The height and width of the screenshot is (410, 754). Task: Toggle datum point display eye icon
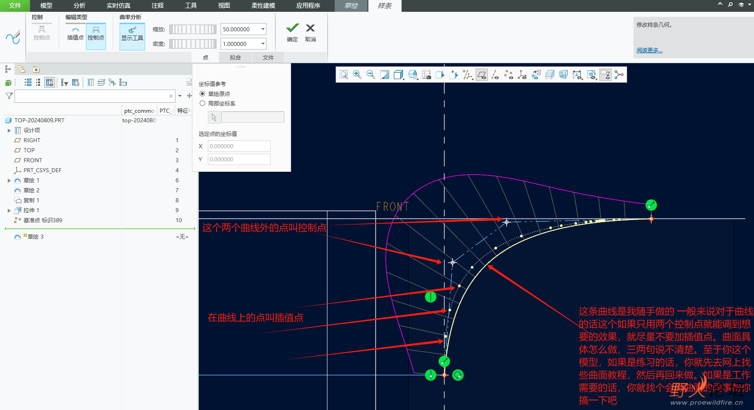509,75
